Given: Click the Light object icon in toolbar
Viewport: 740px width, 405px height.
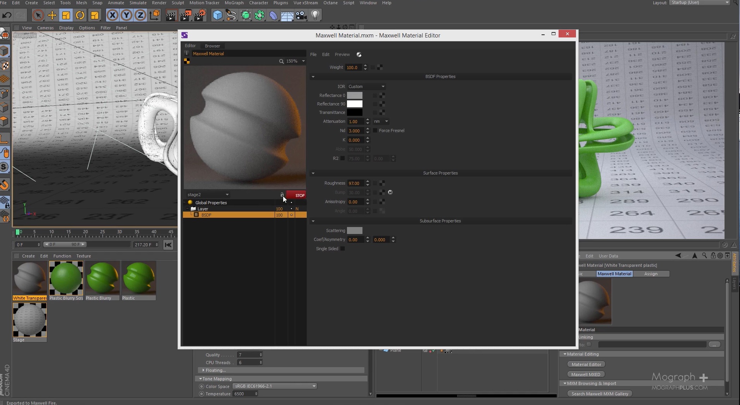Looking at the screenshot, I should [315, 15].
